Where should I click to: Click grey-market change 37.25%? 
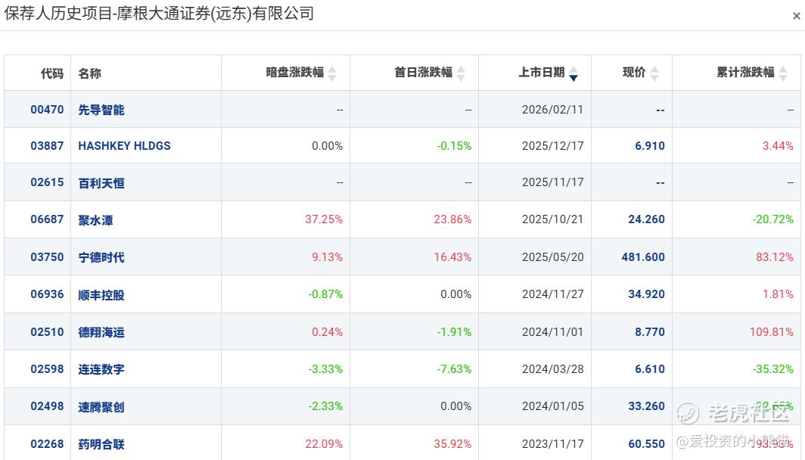coord(324,219)
